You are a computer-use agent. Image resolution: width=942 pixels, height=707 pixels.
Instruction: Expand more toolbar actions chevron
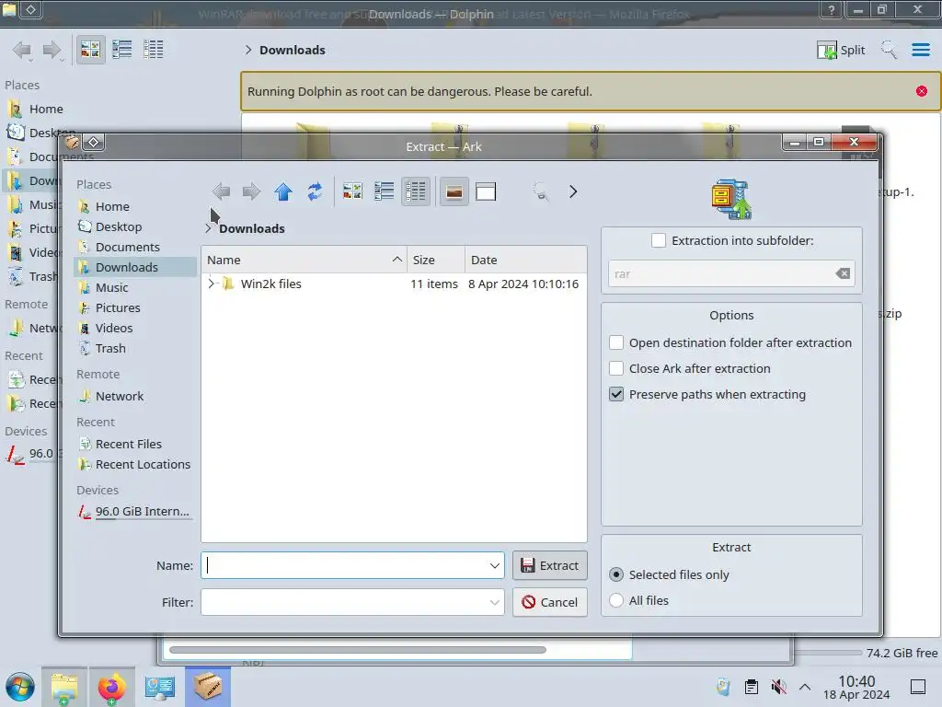point(573,191)
